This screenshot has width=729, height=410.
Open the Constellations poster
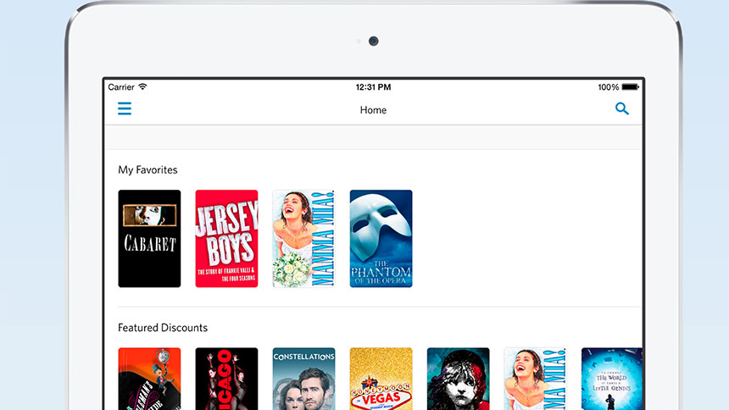pos(303,379)
